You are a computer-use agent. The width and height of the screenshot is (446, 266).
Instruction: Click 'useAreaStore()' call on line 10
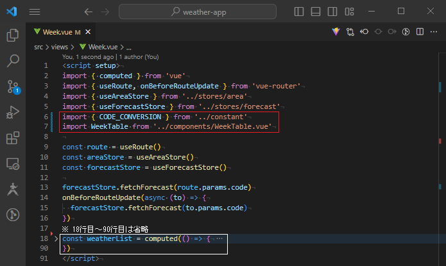pyautogui.click(x=165, y=157)
